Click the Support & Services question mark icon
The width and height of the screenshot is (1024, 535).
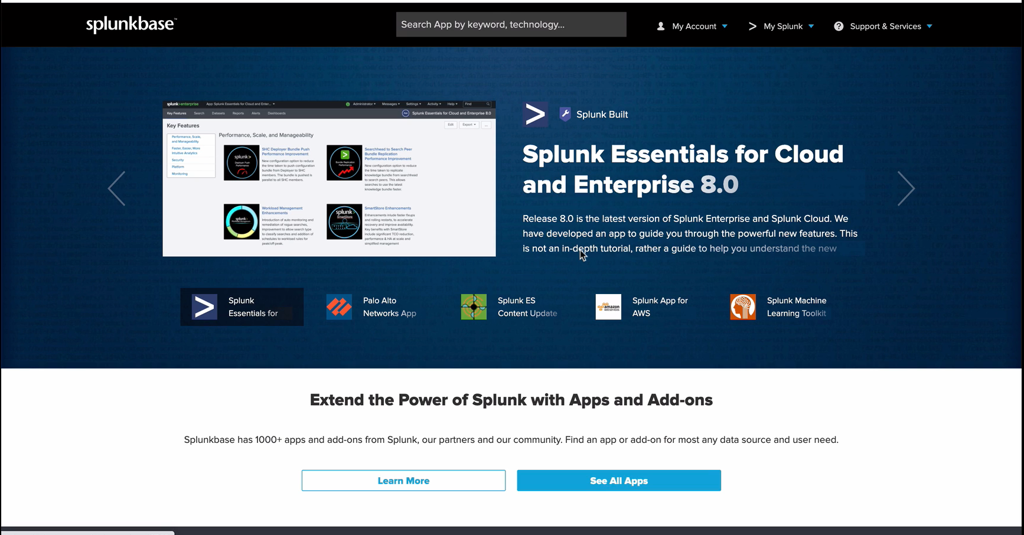tap(839, 26)
